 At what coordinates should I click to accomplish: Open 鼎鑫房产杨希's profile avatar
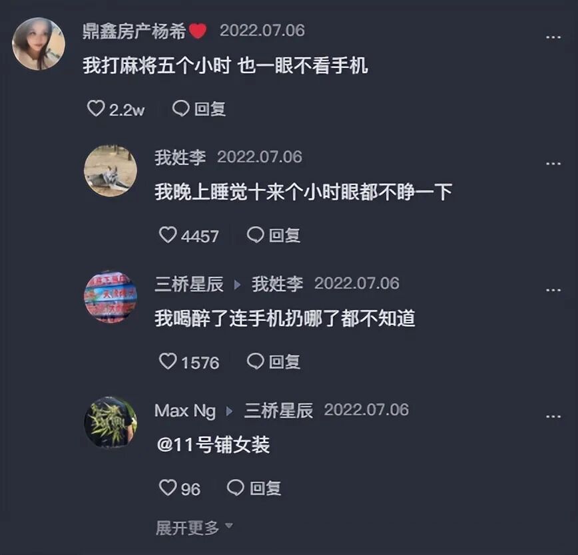coord(39,43)
